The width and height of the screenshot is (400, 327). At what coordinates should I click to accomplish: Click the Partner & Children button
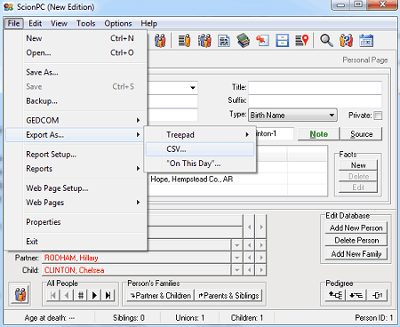(x=161, y=295)
